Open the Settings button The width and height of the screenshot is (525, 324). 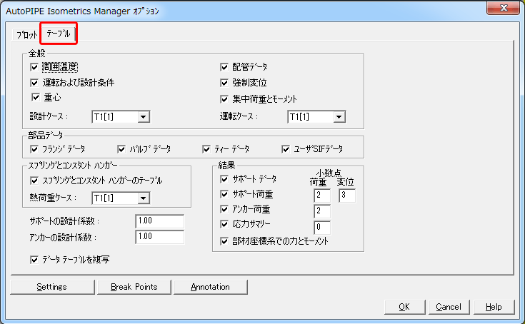pos(52,287)
